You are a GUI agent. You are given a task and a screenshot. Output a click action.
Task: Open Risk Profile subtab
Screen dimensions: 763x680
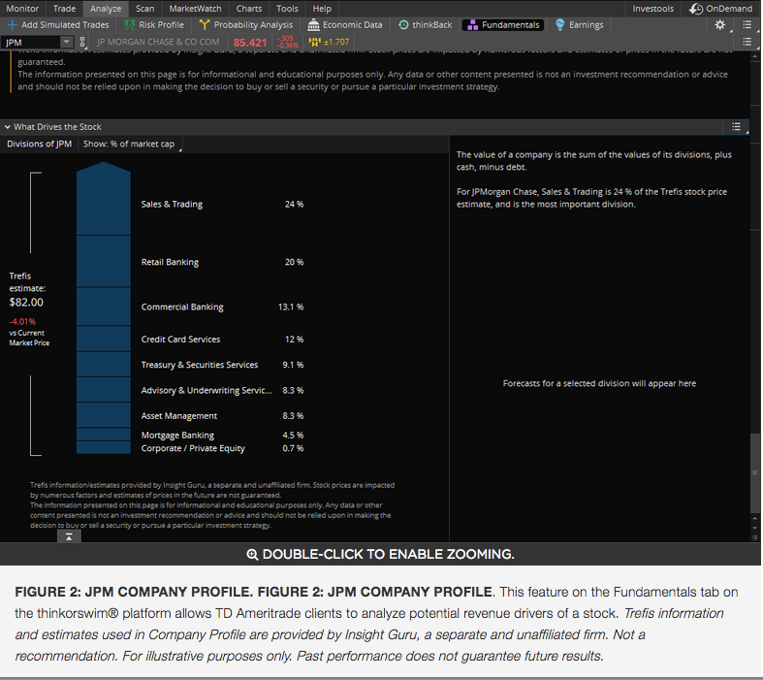(154, 25)
